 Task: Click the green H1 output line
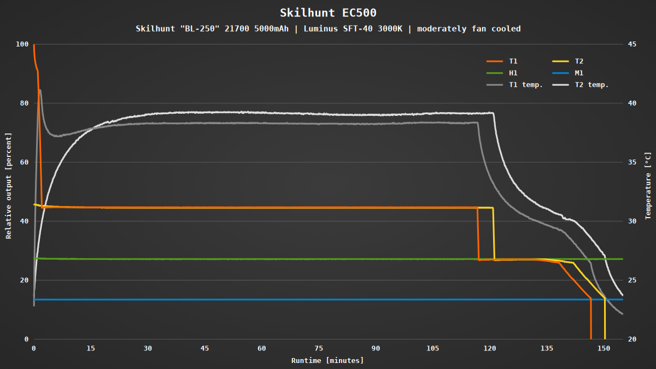(x=328, y=259)
